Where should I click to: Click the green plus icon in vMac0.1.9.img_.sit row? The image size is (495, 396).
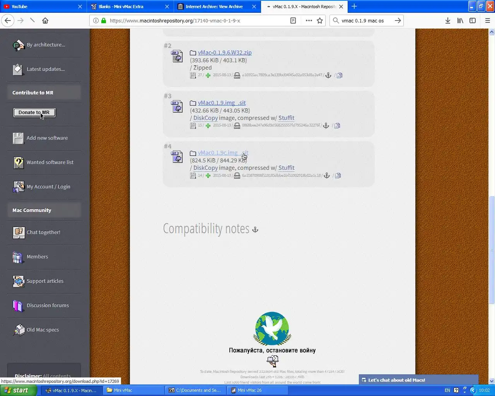[208, 126]
